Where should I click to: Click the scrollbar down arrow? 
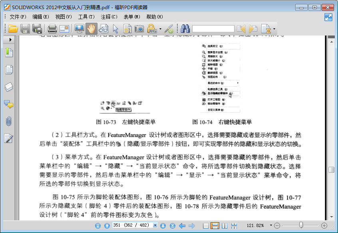tap(332, 217)
